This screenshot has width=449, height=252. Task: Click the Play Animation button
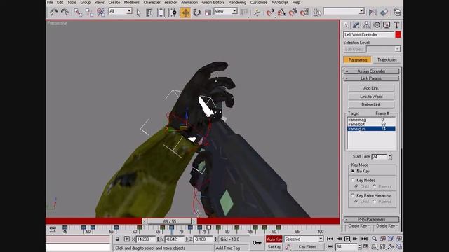tap(347, 239)
